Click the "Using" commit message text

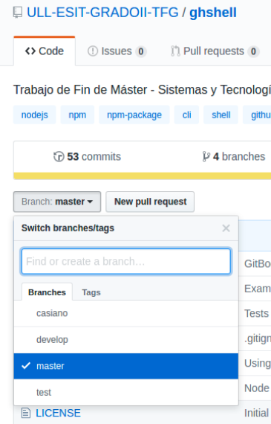(257, 364)
